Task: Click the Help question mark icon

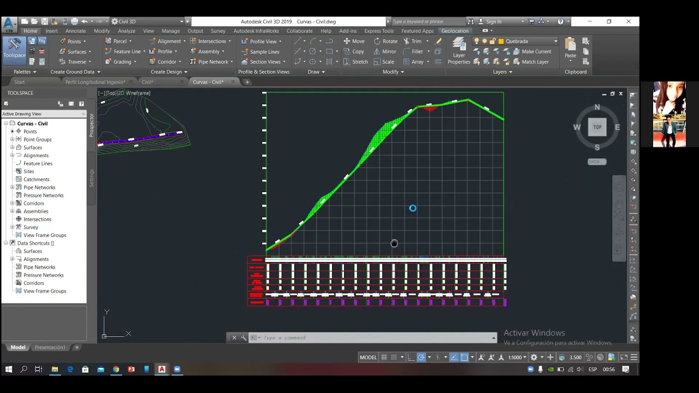Action: pyautogui.click(x=560, y=21)
